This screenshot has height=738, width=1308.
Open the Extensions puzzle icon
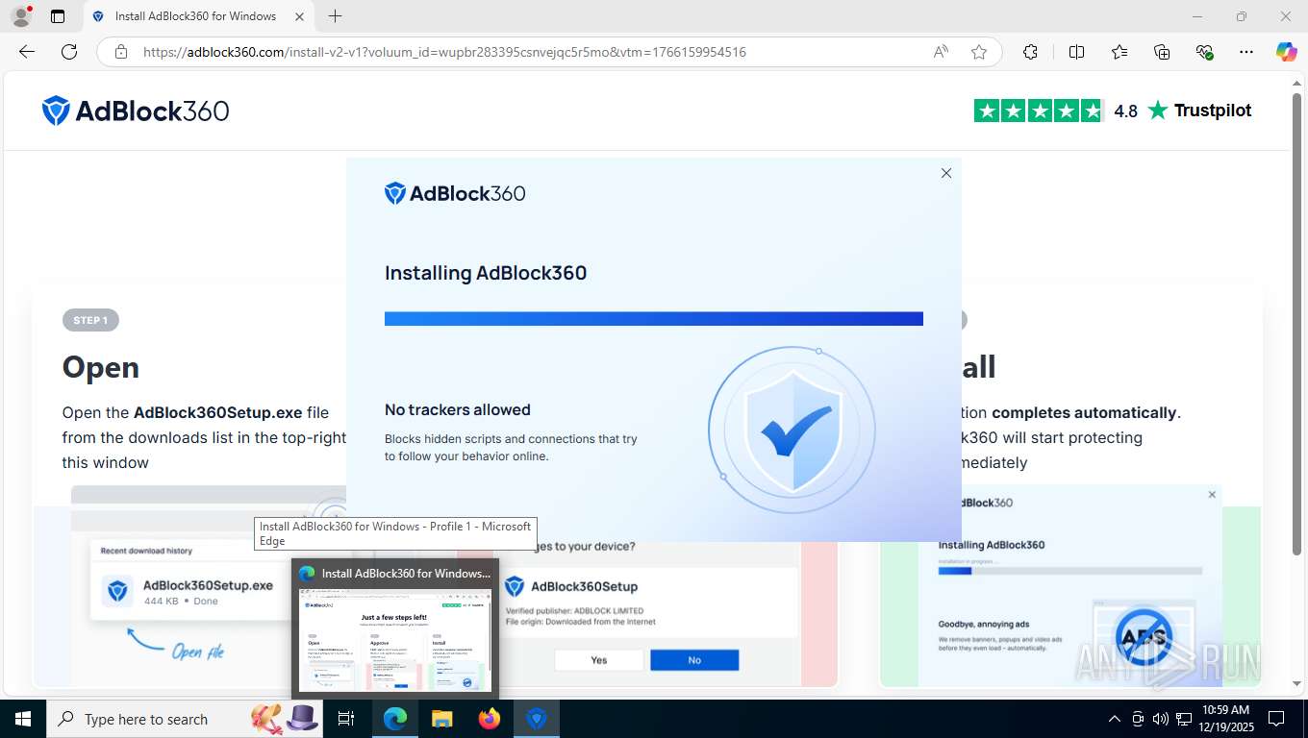pos(1030,52)
